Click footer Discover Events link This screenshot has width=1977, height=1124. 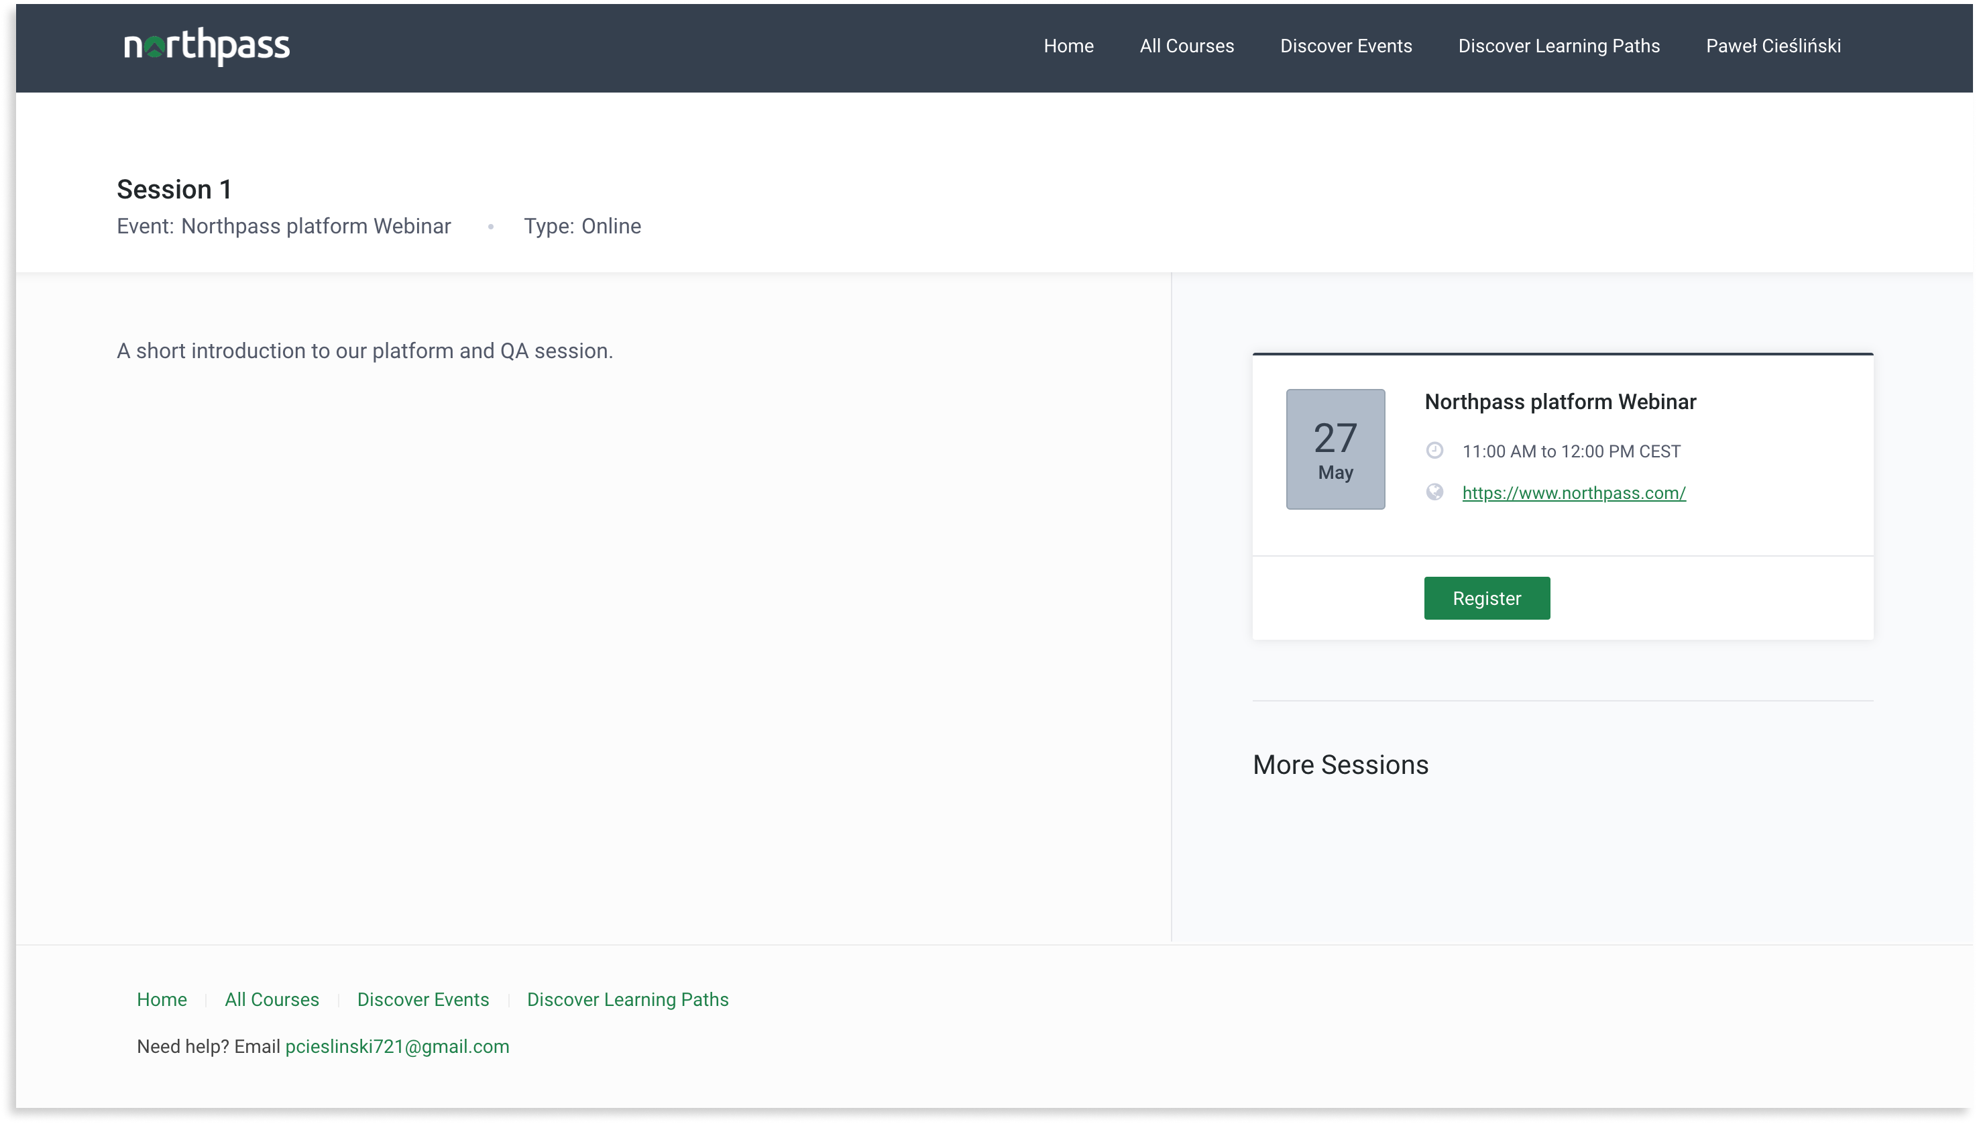pyautogui.click(x=423, y=1000)
